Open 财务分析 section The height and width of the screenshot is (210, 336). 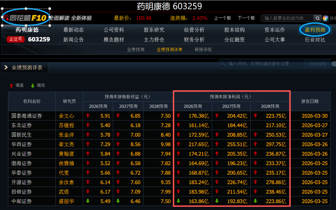pyautogui.click(x=194, y=40)
